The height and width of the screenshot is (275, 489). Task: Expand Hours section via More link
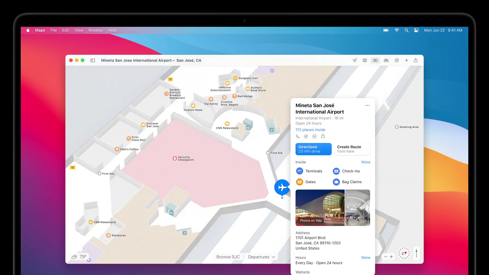pyautogui.click(x=366, y=257)
